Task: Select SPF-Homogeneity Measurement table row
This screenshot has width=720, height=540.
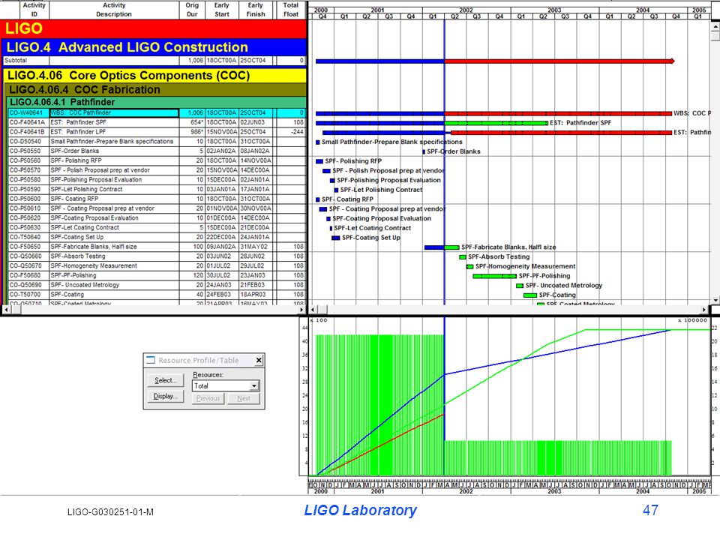Action: (157, 265)
